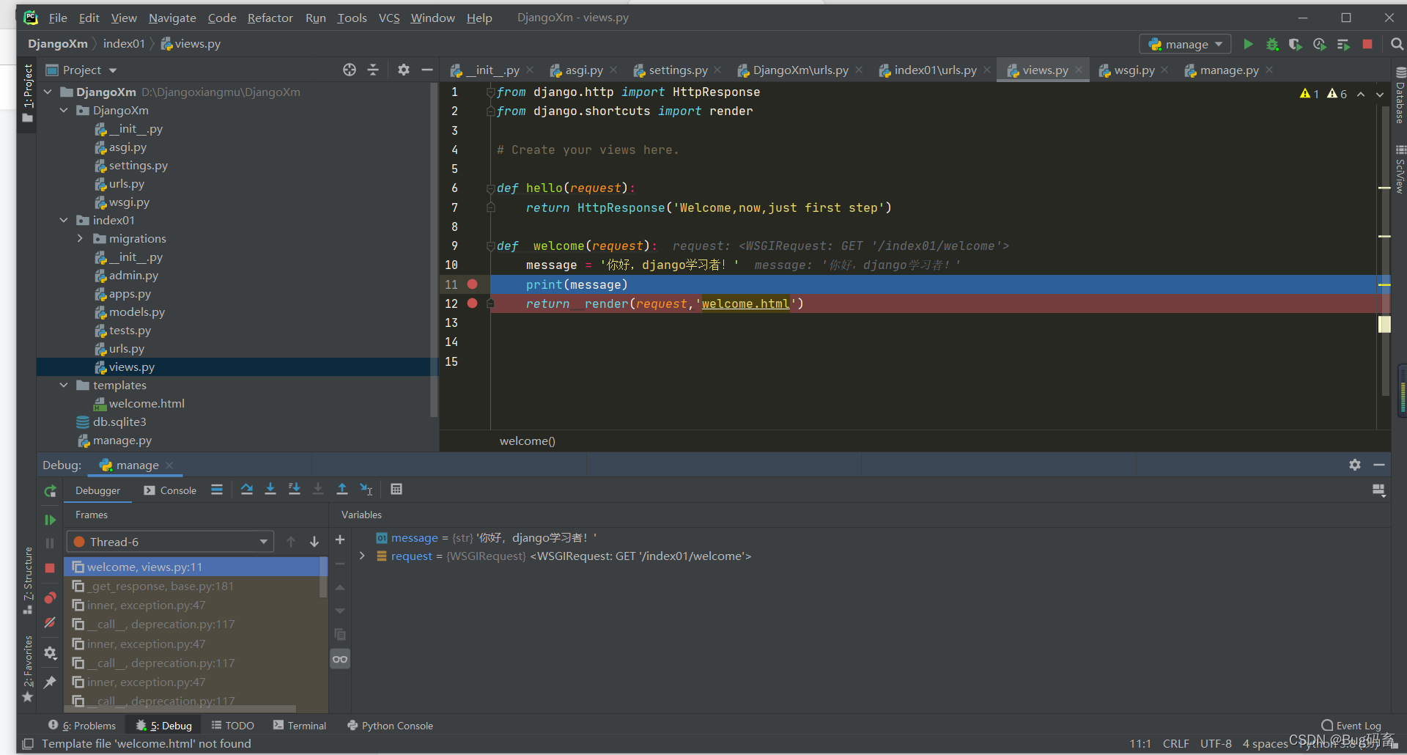Open the Python Console tool window

pos(390,726)
